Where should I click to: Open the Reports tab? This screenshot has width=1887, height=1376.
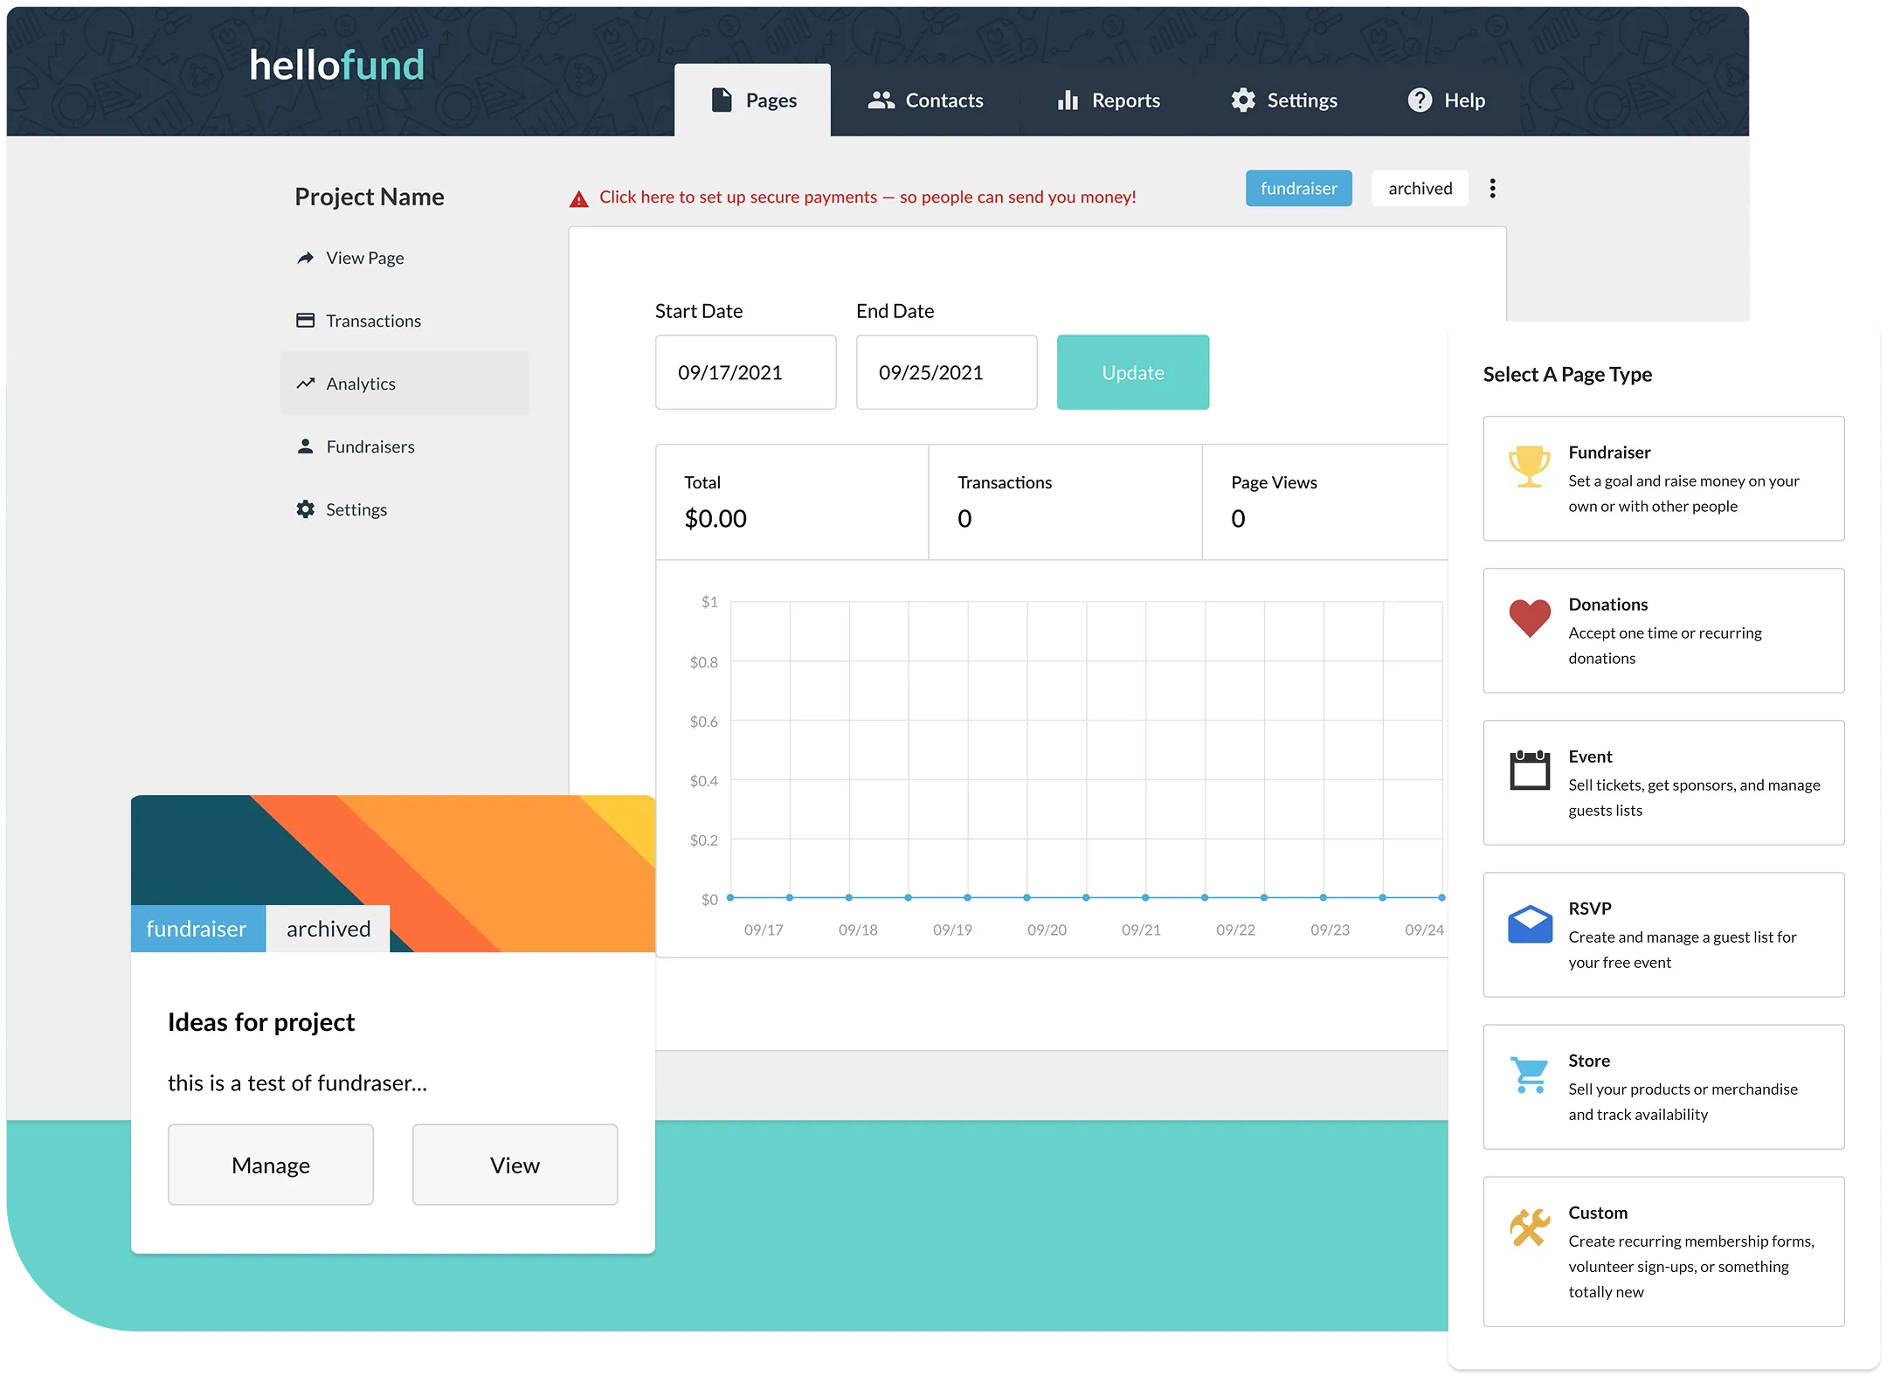1109,100
